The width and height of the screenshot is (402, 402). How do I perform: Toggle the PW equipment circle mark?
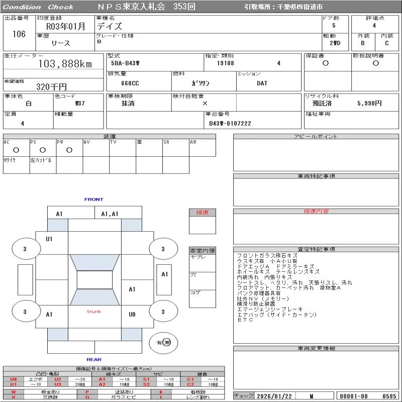coord(69,150)
